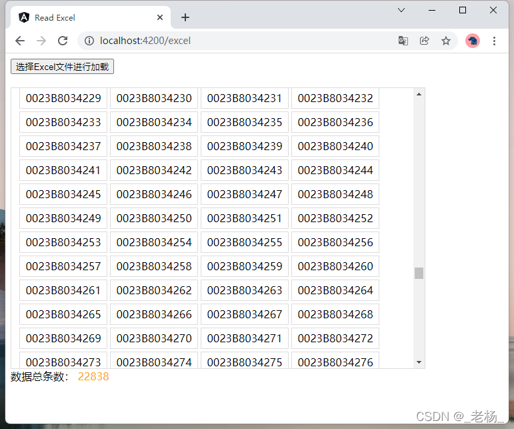Bookmark this page with the star
514x429 pixels.
[446, 41]
